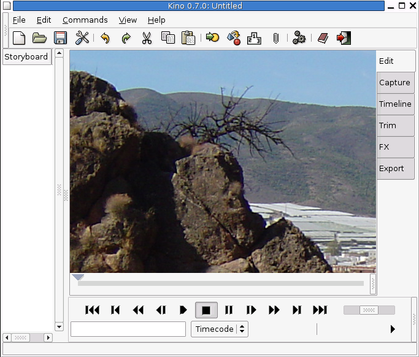Open the Edit menu

click(44, 20)
